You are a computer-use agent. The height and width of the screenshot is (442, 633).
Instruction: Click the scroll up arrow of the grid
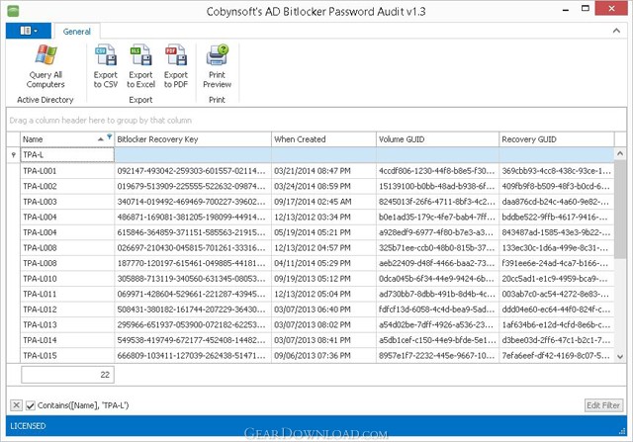pyautogui.click(x=620, y=153)
